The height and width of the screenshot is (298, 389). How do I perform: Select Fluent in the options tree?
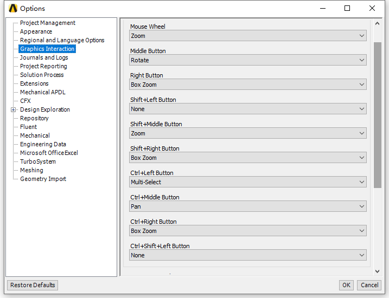point(29,127)
